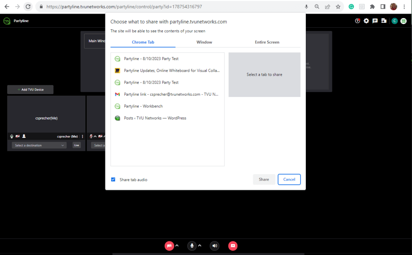Expand mic caret on second participant tile
The height and width of the screenshot is (255, 412).
(95, 136)
